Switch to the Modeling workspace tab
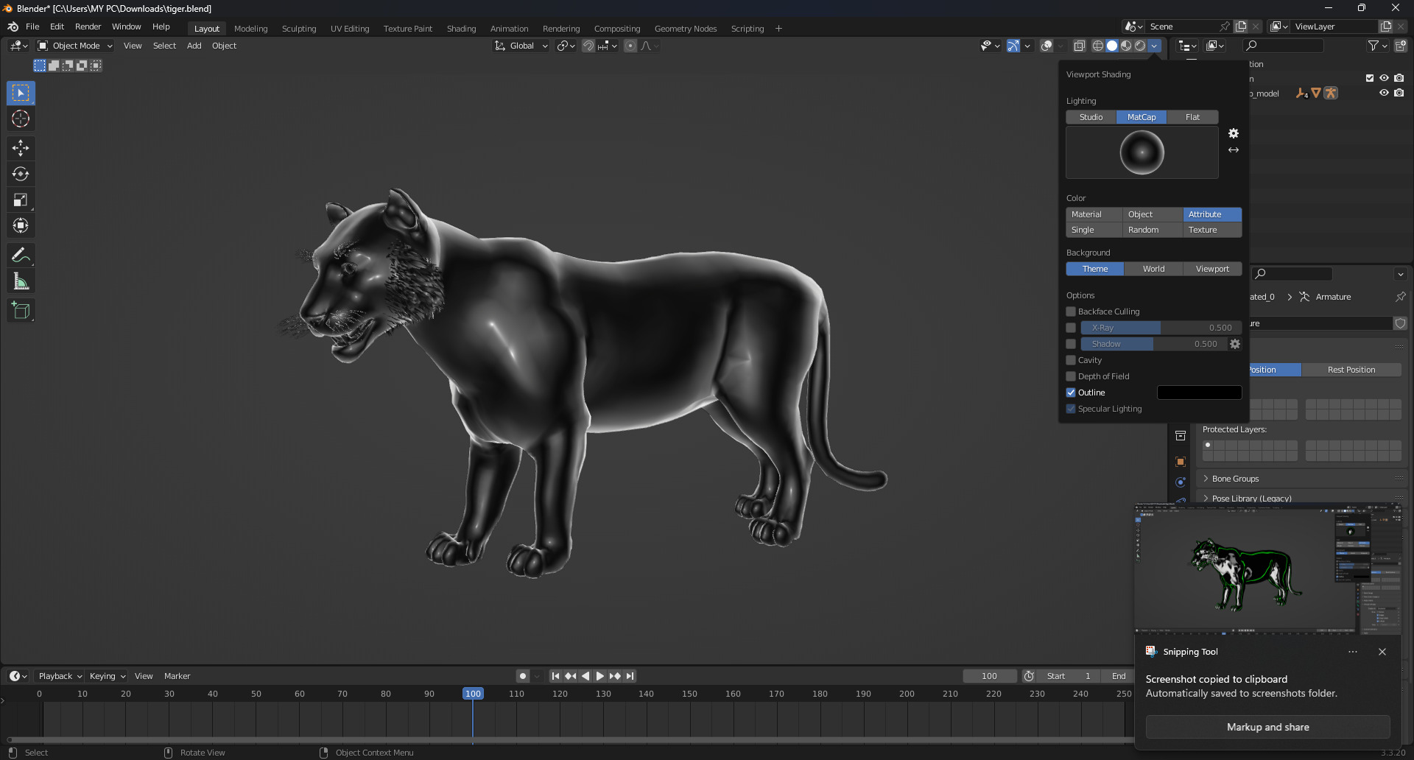Viewport: 1414px width, 760px height. tap(251, 29)
